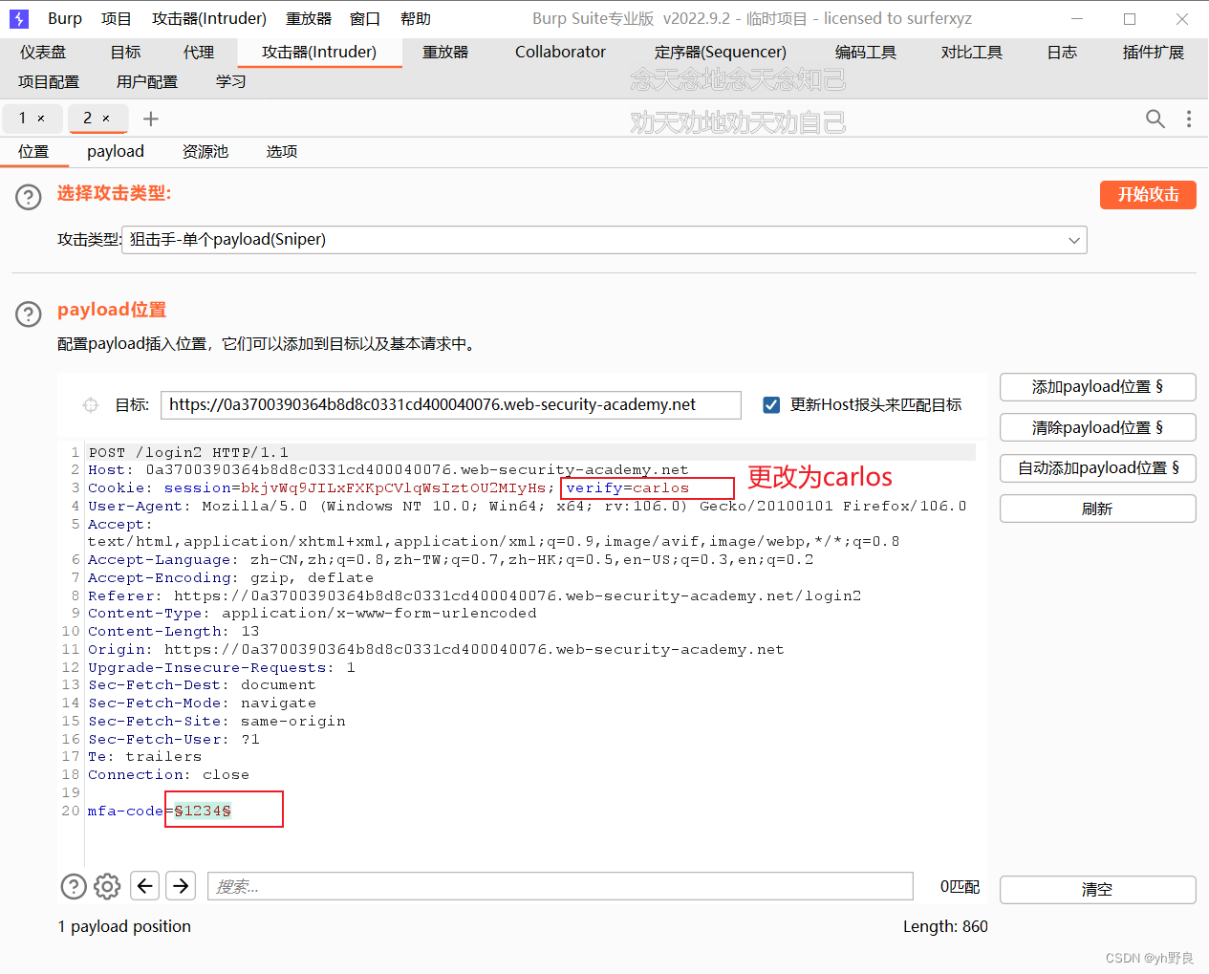Add a new Intruder tab with plus icon
This screenshot has width=1209, height=974.
(150, 119)
